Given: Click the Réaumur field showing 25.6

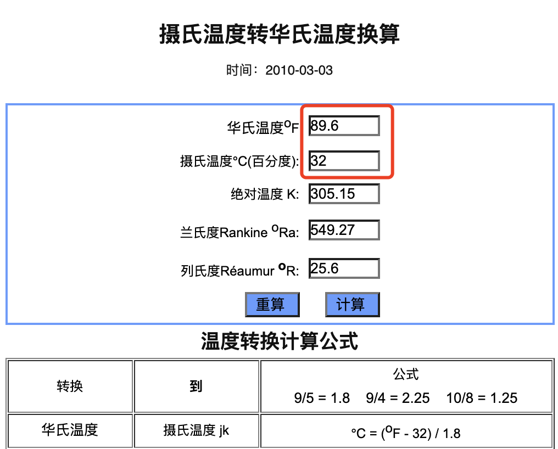Looking at the screenshot, I should pos(344,268).
